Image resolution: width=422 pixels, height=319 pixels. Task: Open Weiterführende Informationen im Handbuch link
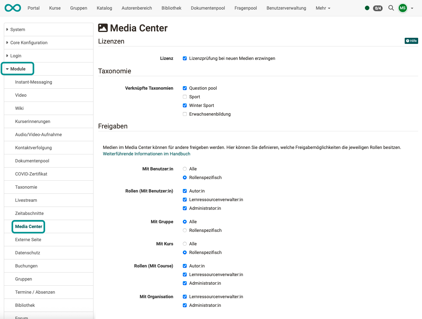[x=146, y=154]
